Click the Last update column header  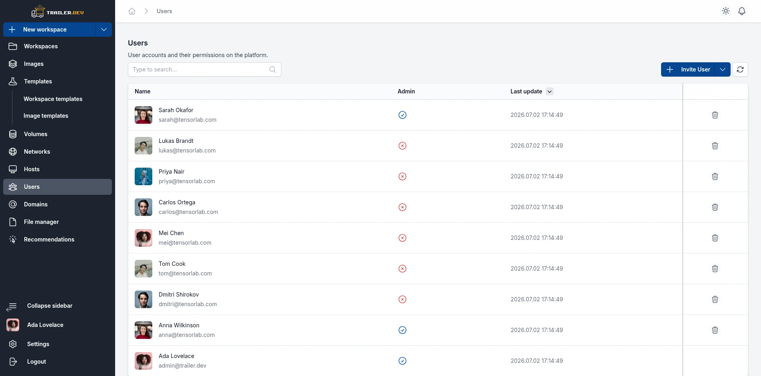point(526,91)
